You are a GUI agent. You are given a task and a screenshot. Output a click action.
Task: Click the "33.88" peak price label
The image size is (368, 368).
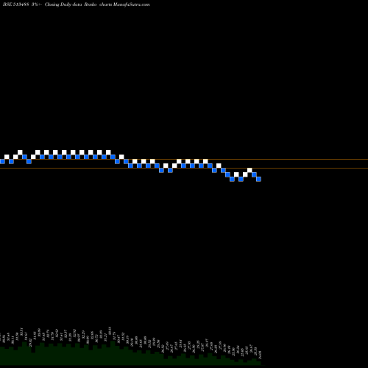[110, 330]
